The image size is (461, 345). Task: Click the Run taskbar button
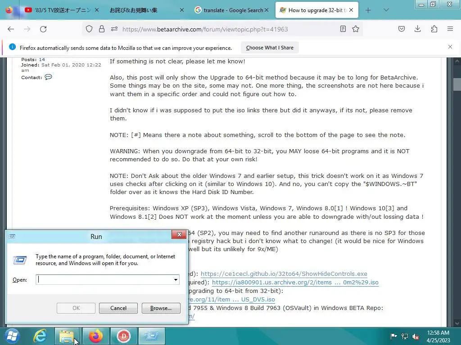click(x=151, y=336)
